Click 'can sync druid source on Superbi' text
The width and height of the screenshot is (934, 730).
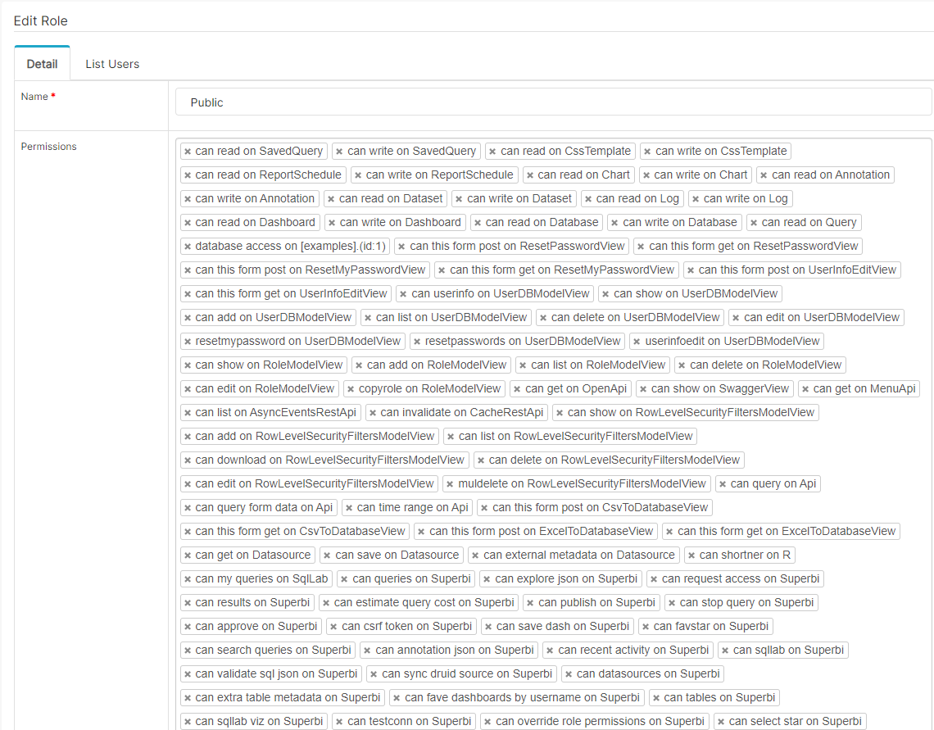tap(467, 673)
